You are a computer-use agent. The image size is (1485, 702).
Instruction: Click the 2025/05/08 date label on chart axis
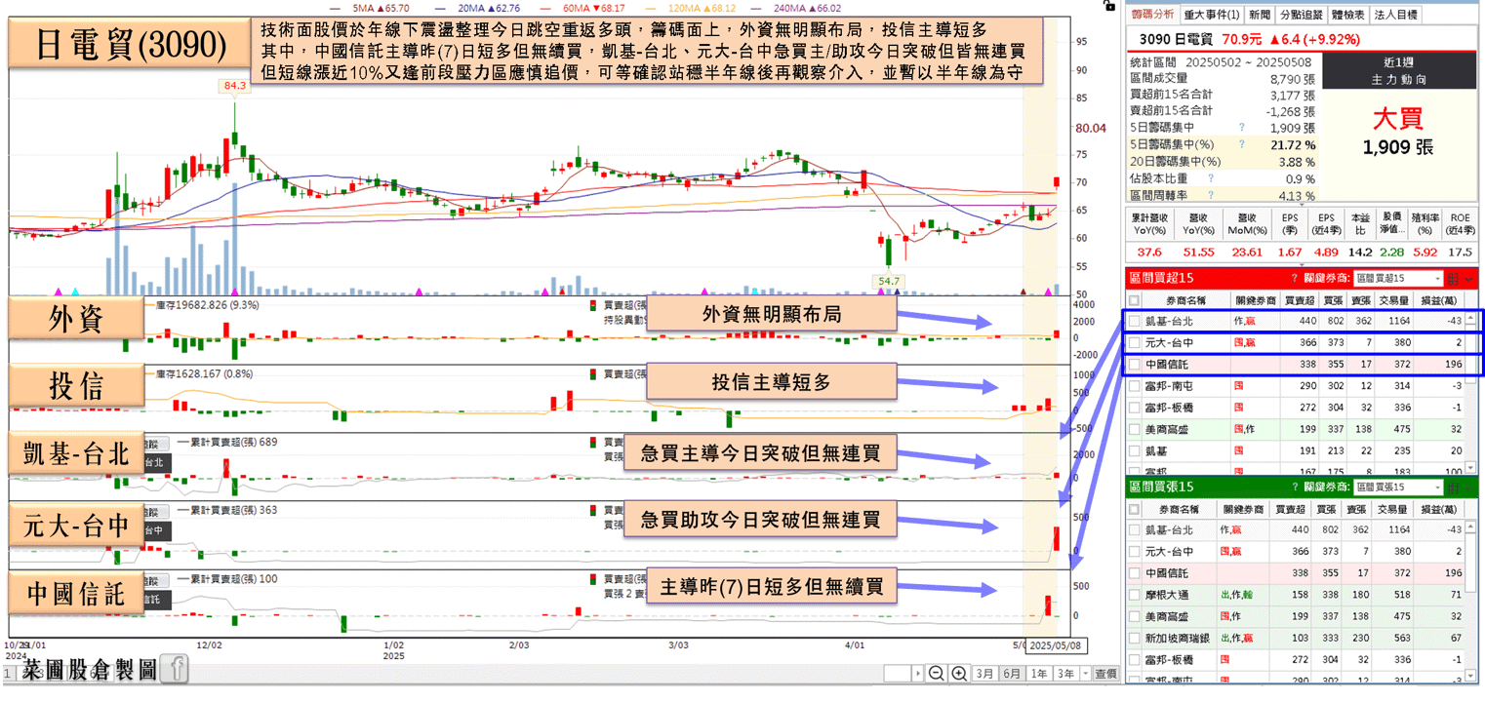1057,645
